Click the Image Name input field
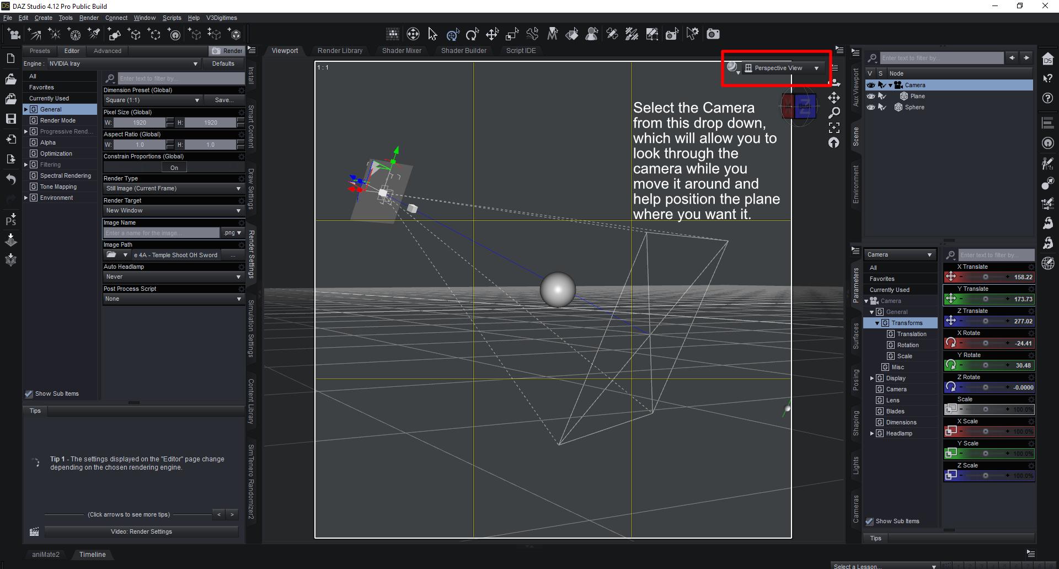The height and width of the screenshot is (569, 1059). tap(162, 233)
